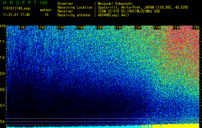The width and height of the screenshot is (202, 128).
Task: Click the 1747 time marker
Action: [x=138, y=28]
